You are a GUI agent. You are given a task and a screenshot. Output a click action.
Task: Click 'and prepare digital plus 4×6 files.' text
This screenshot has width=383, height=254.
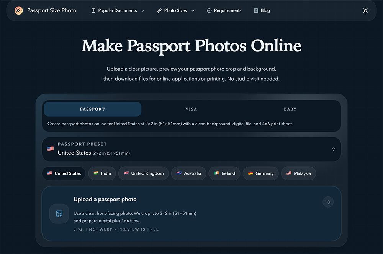tap(106, 221)
